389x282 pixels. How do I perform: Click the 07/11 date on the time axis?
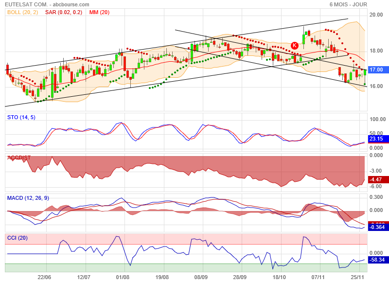(x=318, y=277)
